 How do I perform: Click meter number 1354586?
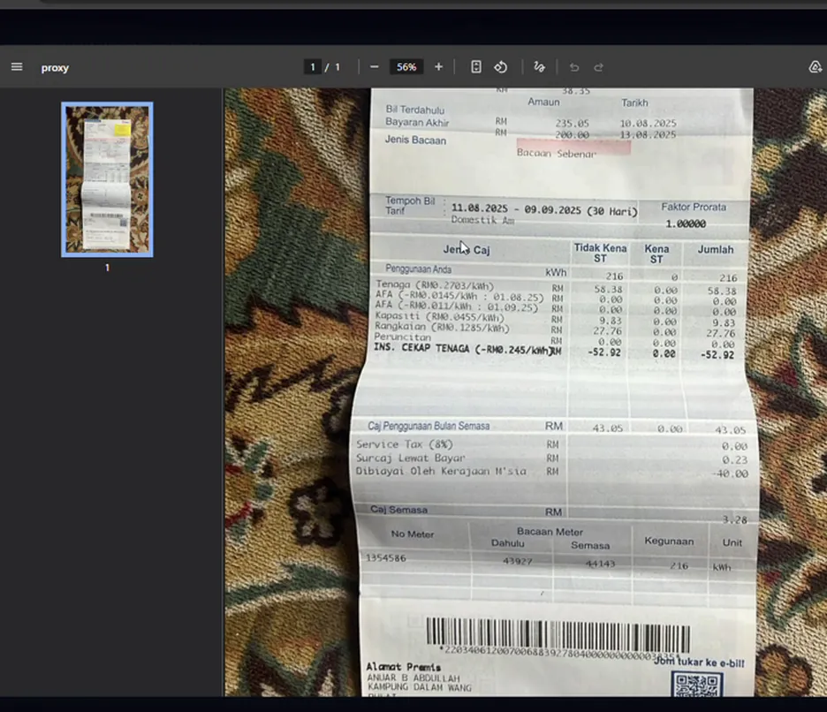385,558
